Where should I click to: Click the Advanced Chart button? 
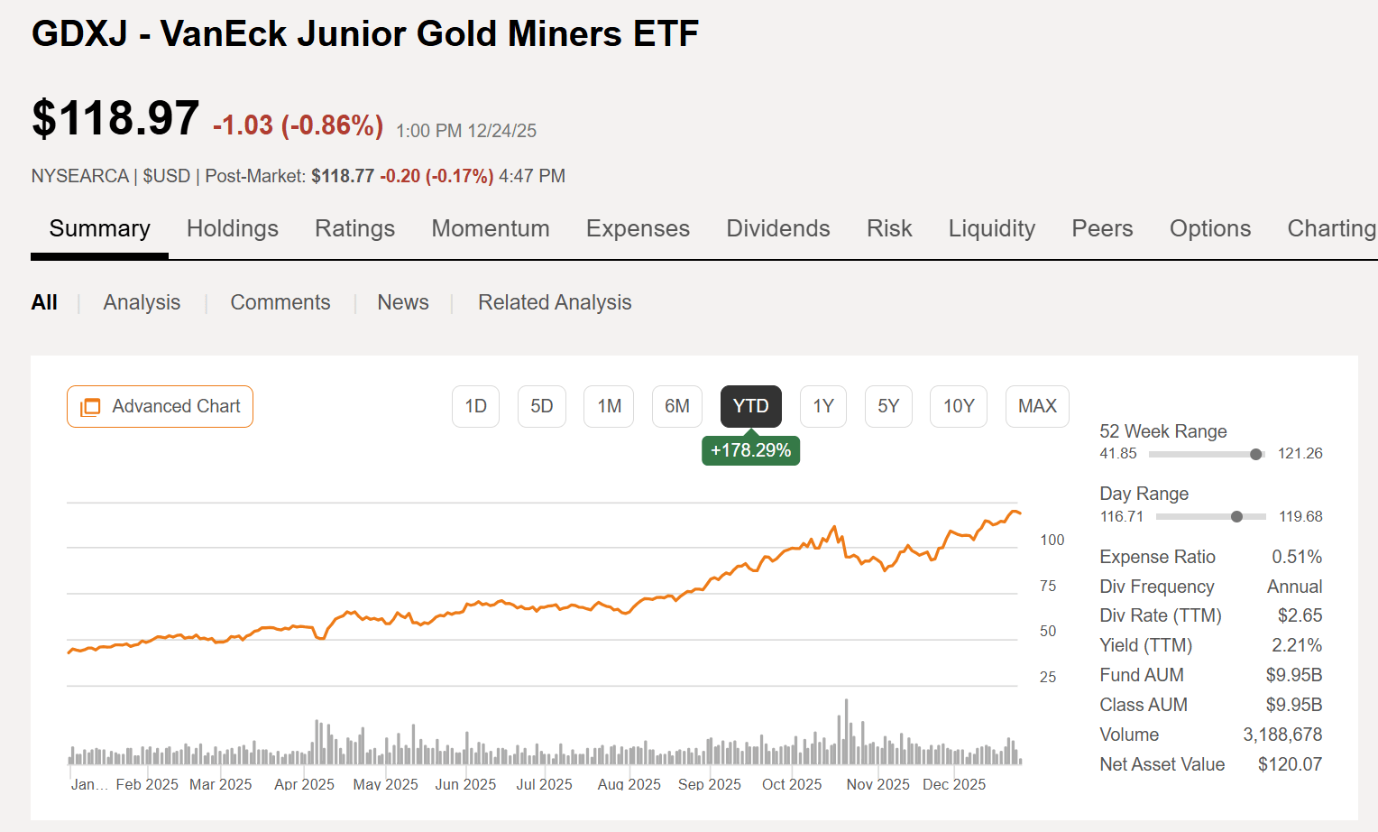pos(160,406)
